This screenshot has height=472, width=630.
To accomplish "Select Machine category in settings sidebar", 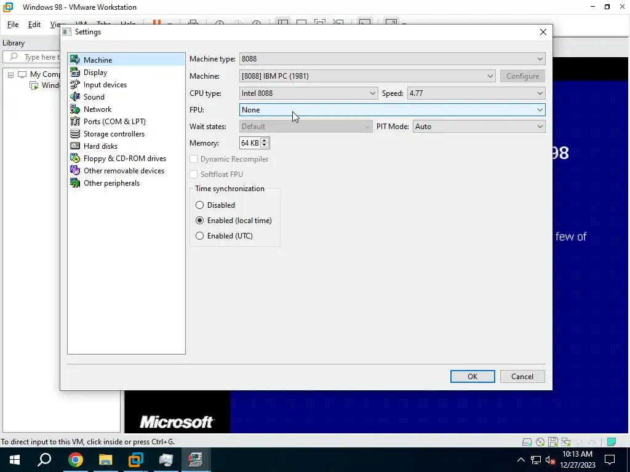I will pyautogui.click(x=126, y=60).
